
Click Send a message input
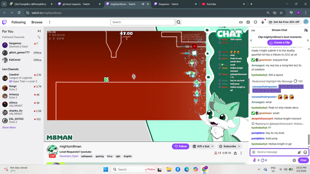pos(276,152)
